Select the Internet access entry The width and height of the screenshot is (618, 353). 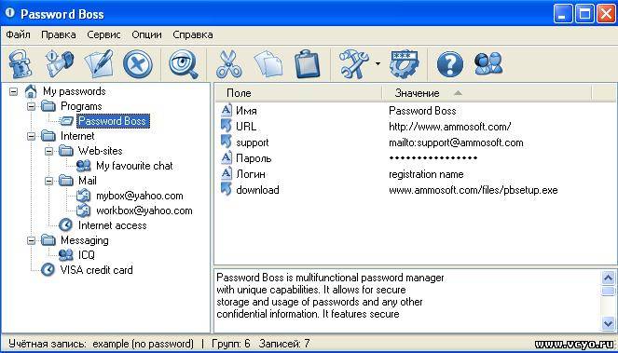113,225
